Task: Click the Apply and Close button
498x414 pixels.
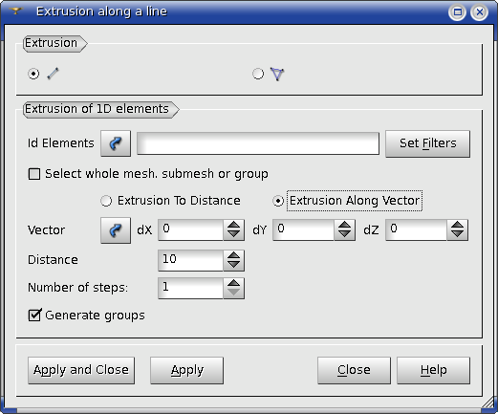Action: [x=81, y=370]
